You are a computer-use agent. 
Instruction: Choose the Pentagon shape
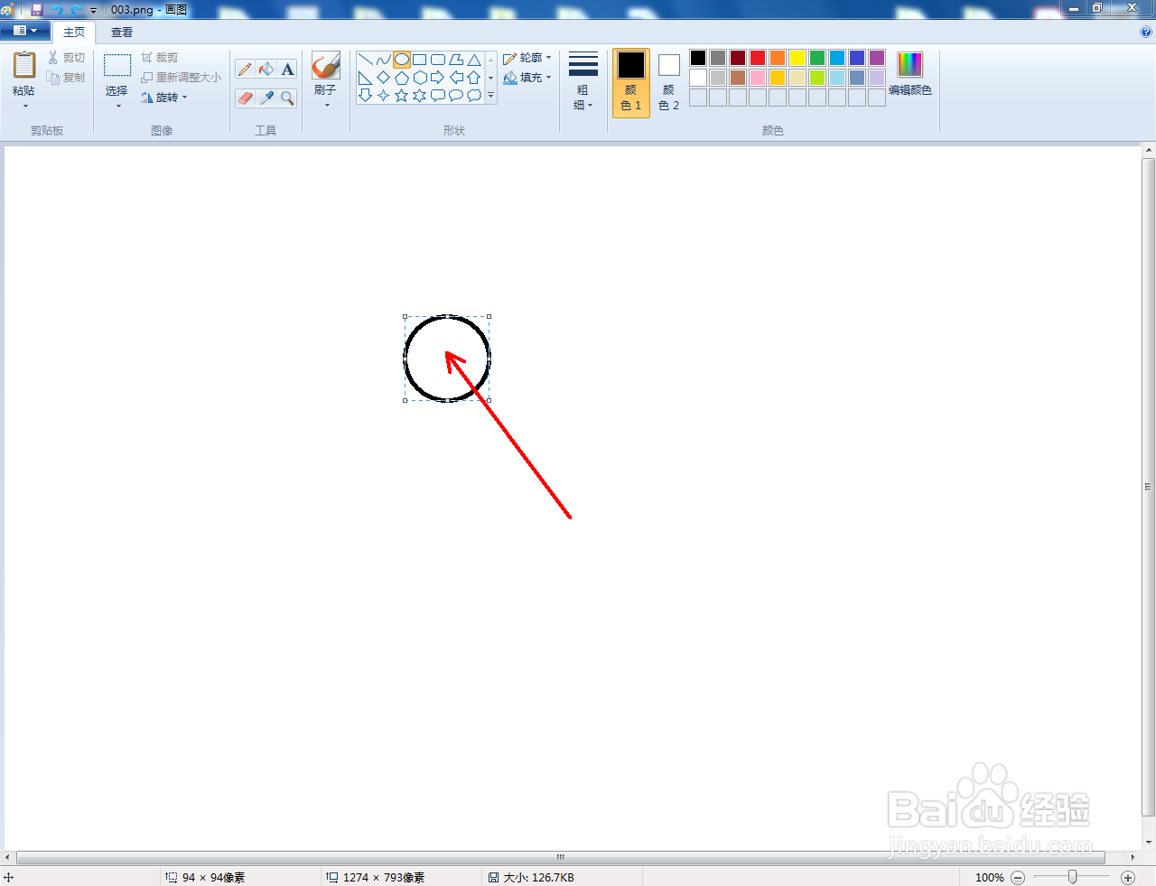(402, 78)
